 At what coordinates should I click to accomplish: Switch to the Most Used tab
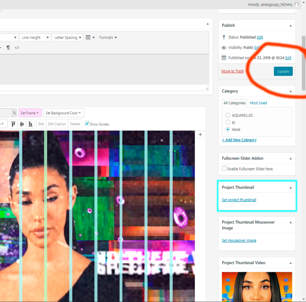258,103
